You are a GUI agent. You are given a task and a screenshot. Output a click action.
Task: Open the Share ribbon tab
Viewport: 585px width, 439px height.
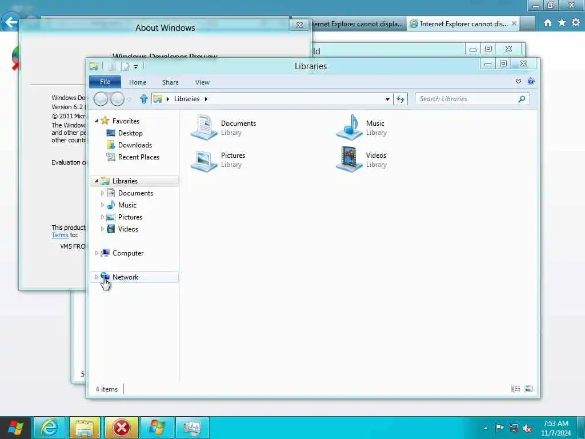coord(170,82)
